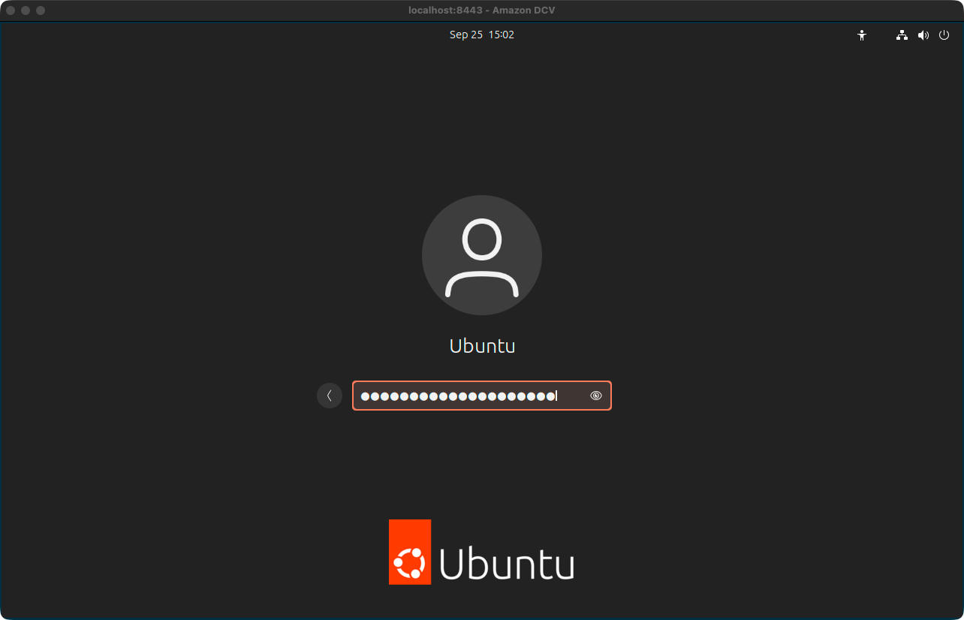Image resolution: width=964 pixels, height=620 pixels.
Task: Open the accessibility menu icon
Action: [x=862, y=35]
